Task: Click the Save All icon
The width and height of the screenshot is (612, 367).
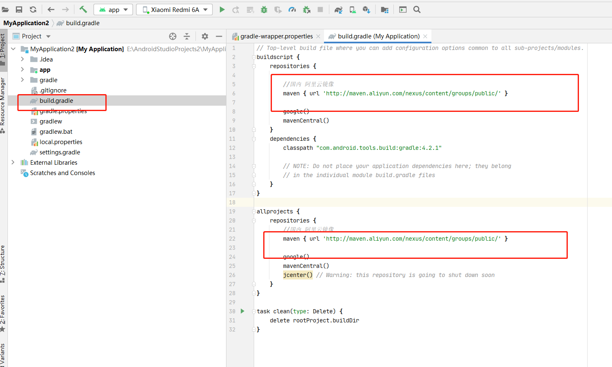Action: point(19,9)
